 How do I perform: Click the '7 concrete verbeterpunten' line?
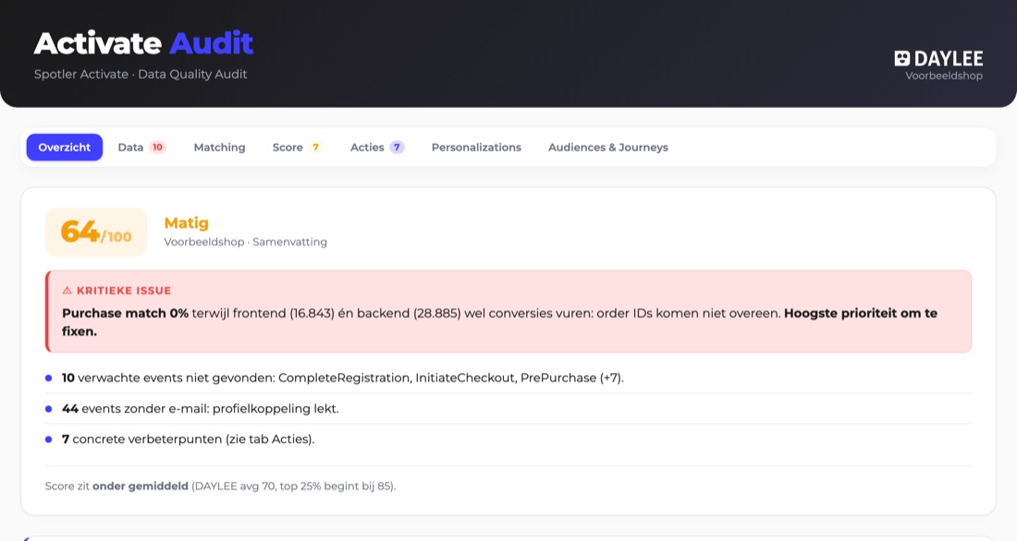click(x=188, y=439)
